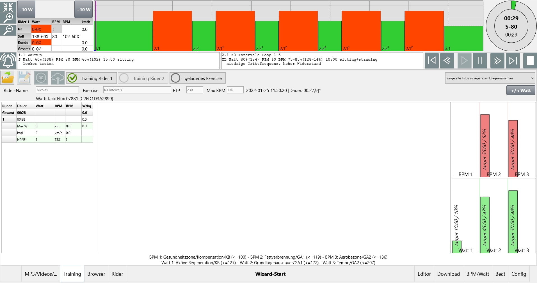Click the save diskette icon
The width and height of the screenshot is (537, 283).
pyautogui.click(x=24, y=78)
